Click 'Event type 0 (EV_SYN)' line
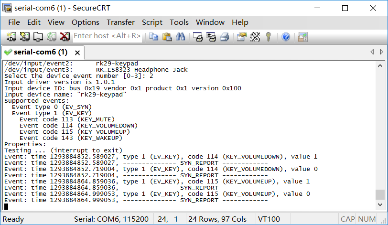 pos(52,107)
